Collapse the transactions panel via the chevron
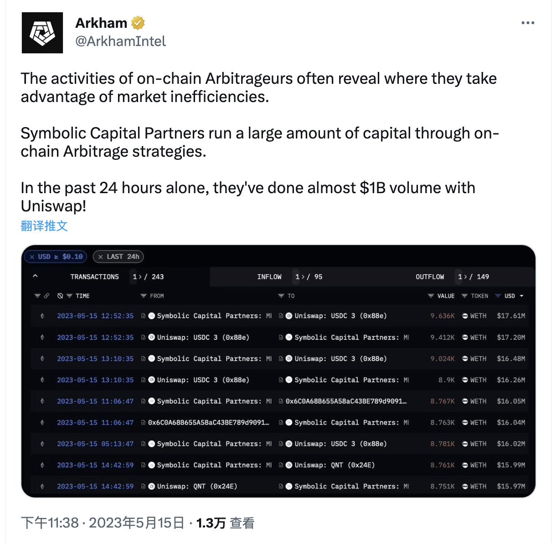Viewport: 556px width, 543px height. [x=35, y=277]
